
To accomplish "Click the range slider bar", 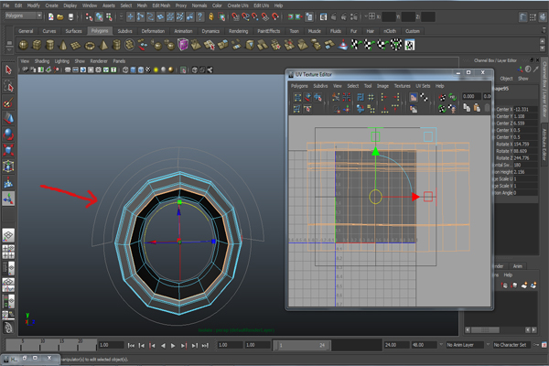I will click(302, 345).
